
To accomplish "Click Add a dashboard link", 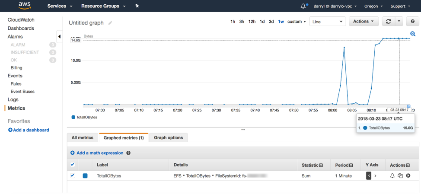I will click(x=31, y=130).
